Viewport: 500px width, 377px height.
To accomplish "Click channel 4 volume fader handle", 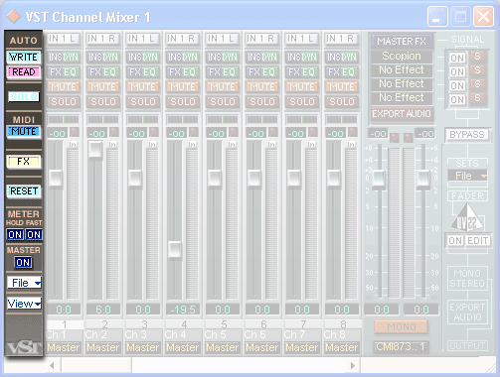I will pos(175,250).
